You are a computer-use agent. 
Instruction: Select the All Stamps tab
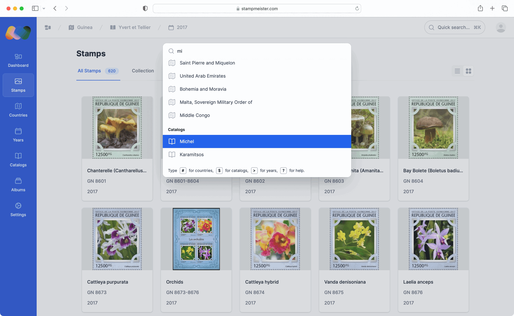coord(89,71)
